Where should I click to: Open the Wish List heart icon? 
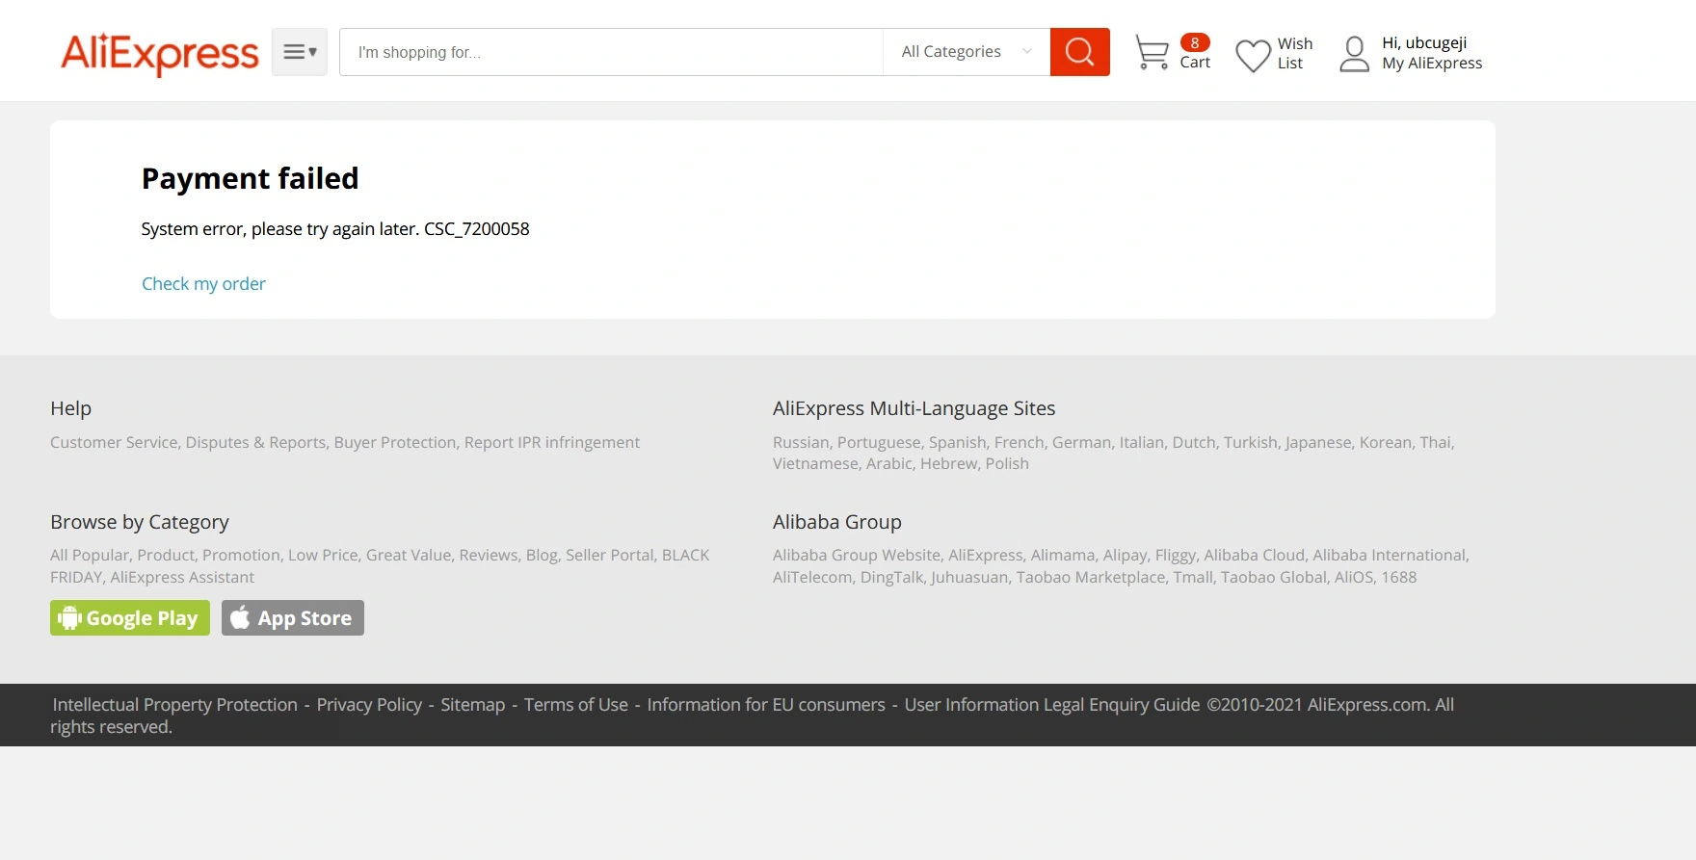click(1253, 55)
